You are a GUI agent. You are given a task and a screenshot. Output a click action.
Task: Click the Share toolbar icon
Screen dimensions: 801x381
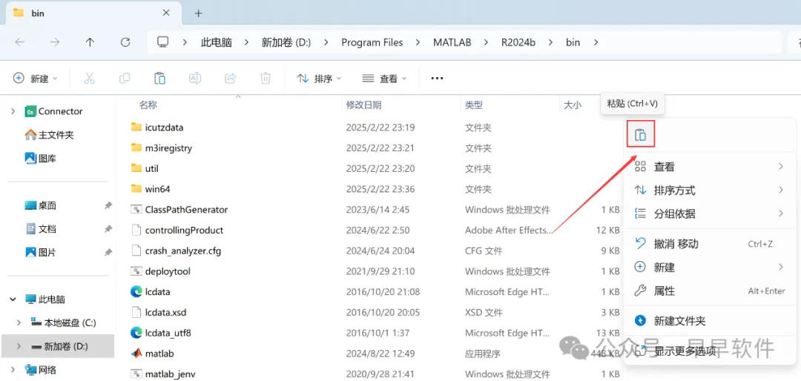point(231,78)
